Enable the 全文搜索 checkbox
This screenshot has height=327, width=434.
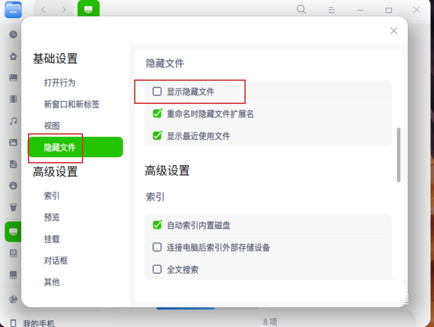click(x=157, y=269)
